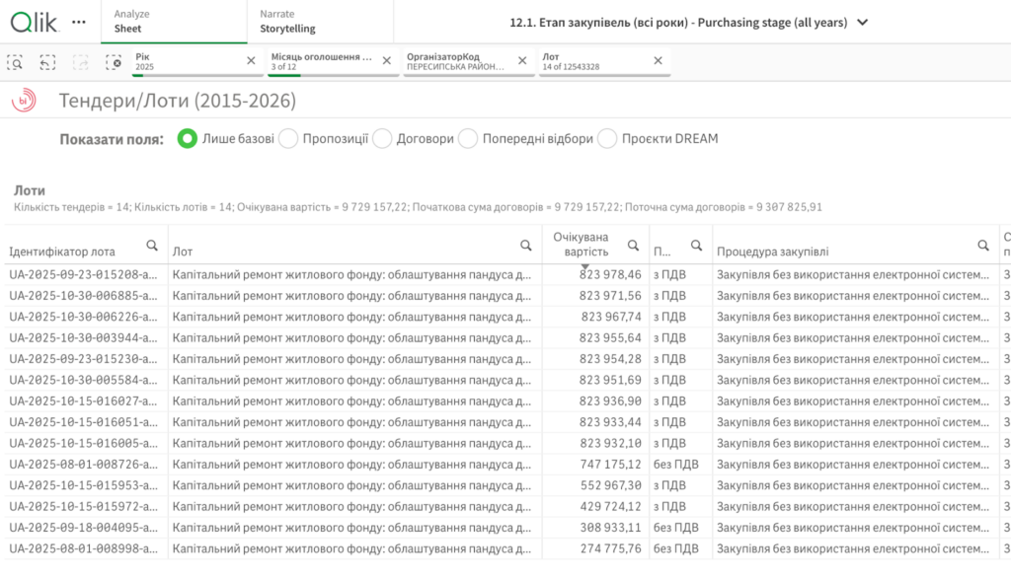Switch to the Narrate Storytelling tab
This screenshot has height=580, width=1011.
(320, 22)
